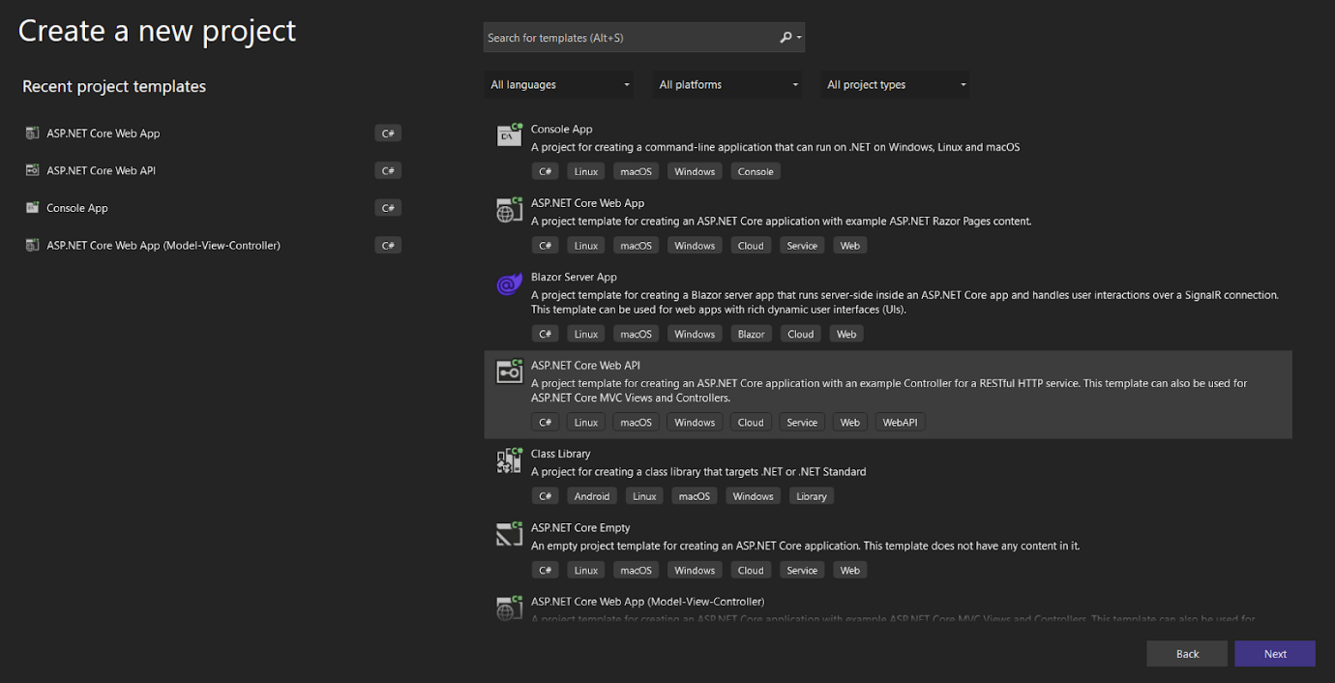
Task: Click the WebAPI tag
Action: coord(900,422)
